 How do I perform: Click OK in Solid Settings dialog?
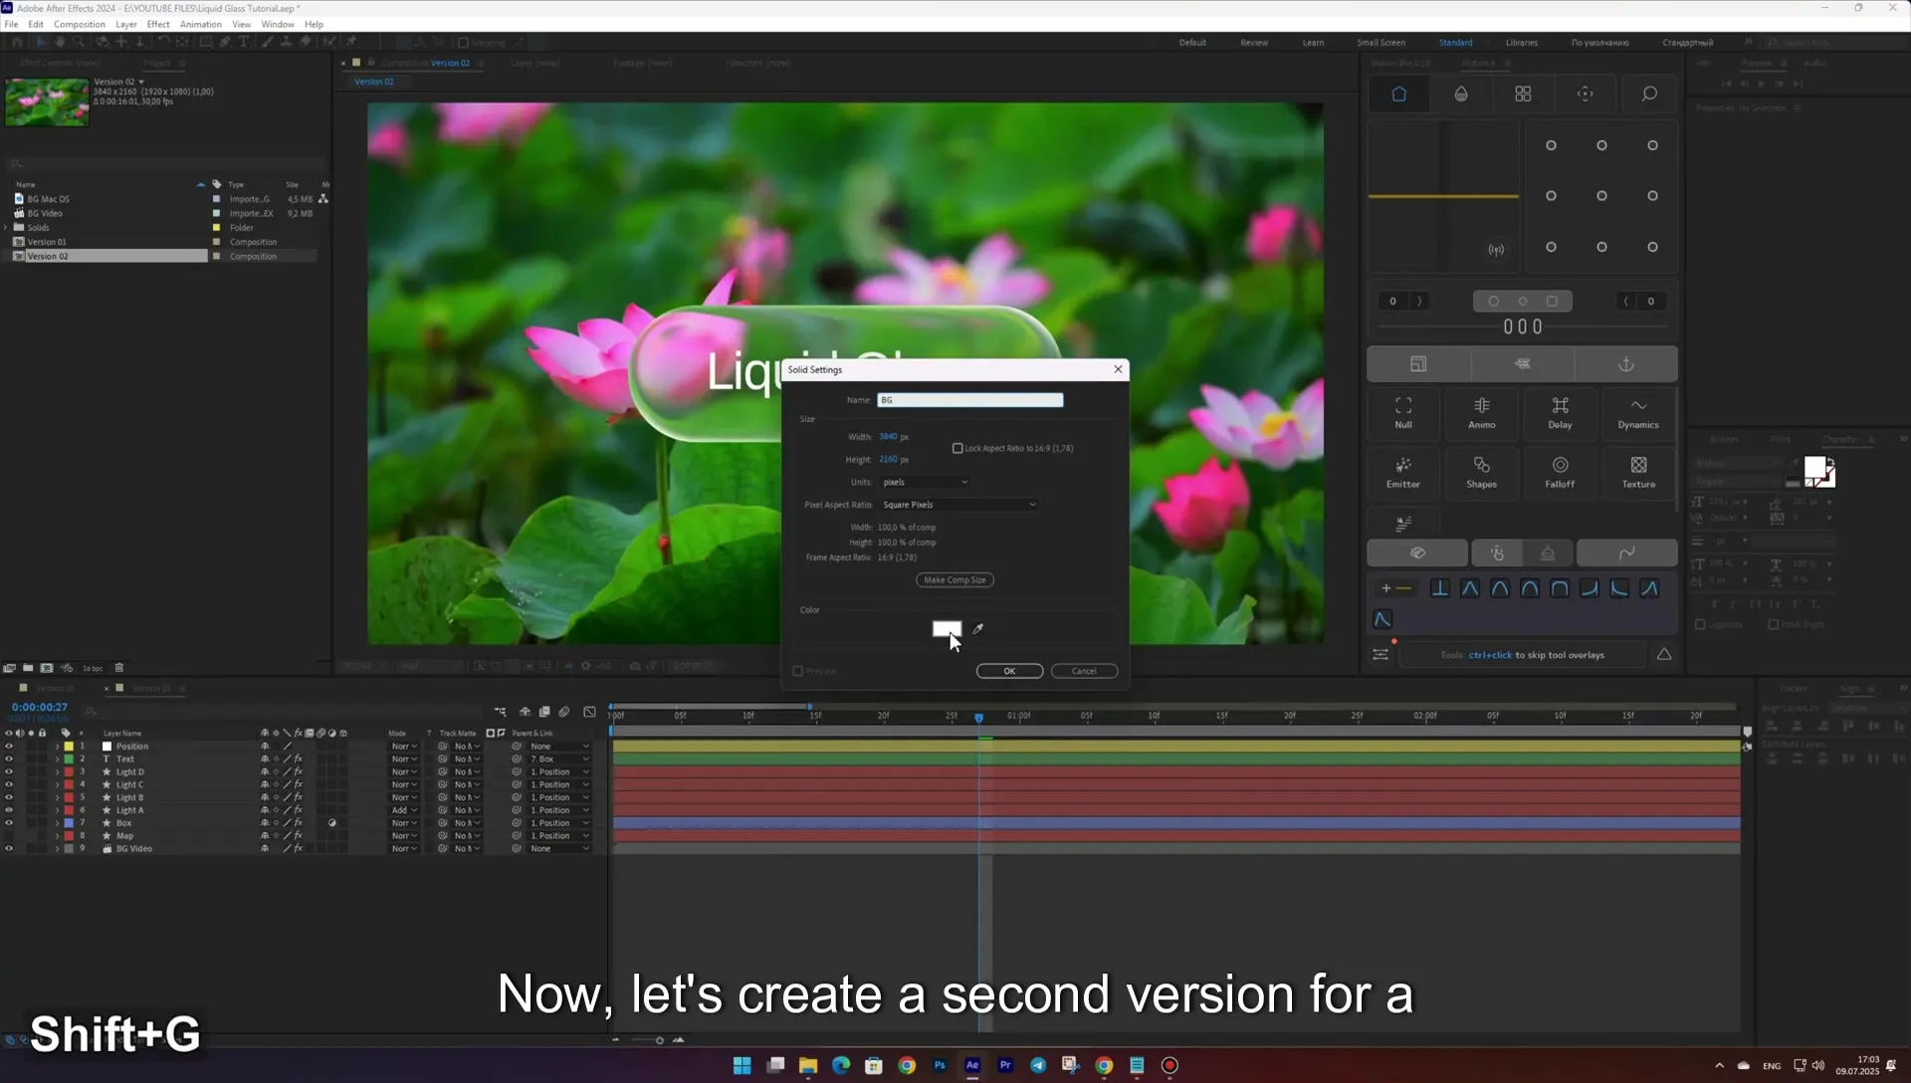[x=1009, y=671]
